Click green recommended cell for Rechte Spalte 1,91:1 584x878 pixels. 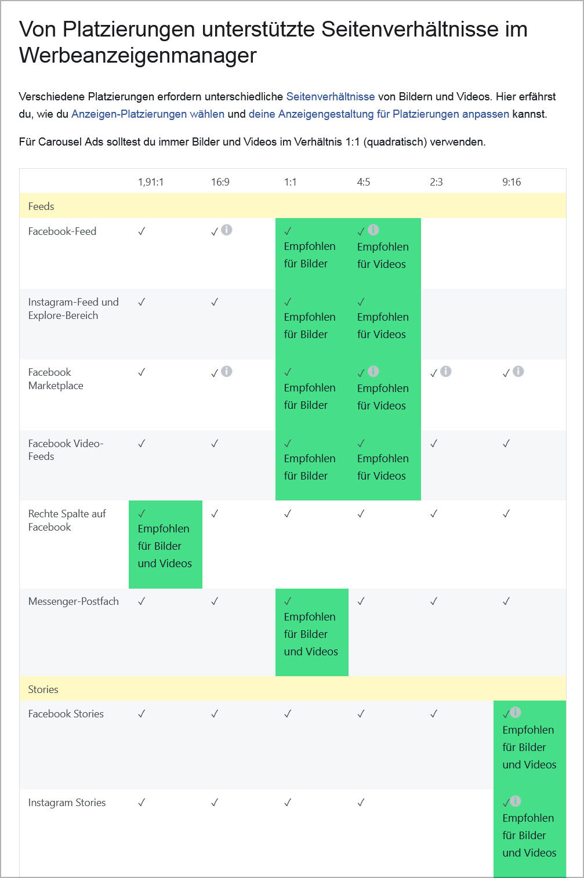pos(165,545)
